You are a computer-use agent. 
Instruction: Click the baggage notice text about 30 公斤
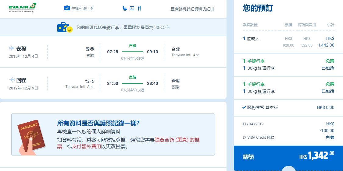tap(123, 27)
